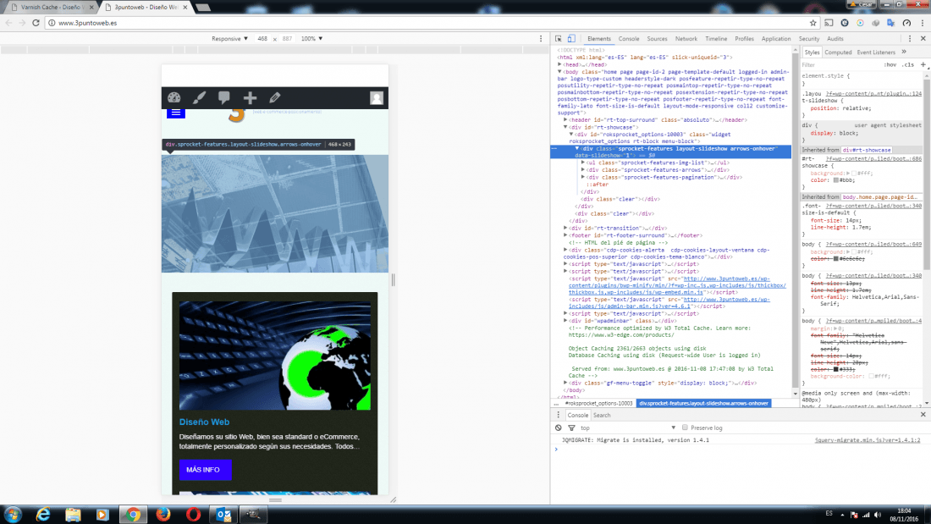
Task: Click the viewport width field showing 468
Action: [262, 39]
